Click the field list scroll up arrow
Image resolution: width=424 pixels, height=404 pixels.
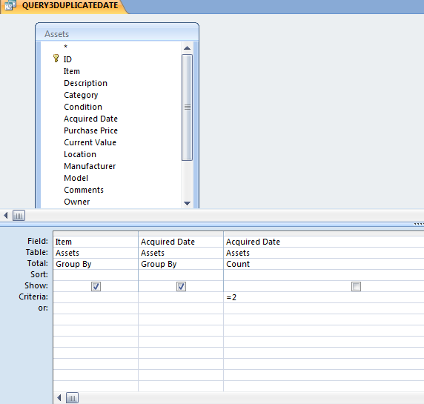pos(187,48)
